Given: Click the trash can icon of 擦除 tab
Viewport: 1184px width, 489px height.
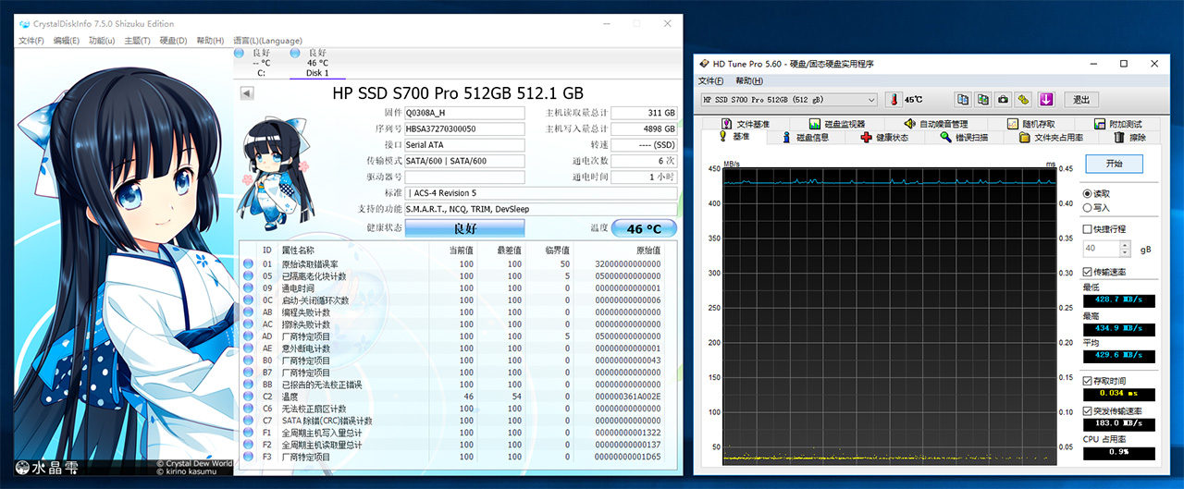Looking at the screenshot, I should [1119, 137].
